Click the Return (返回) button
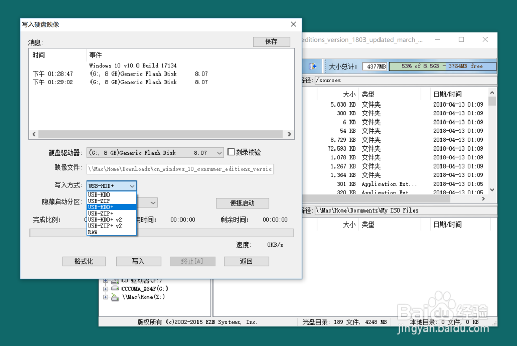The width and height of the screenshot is (517, 346). (x=246, y=261)
